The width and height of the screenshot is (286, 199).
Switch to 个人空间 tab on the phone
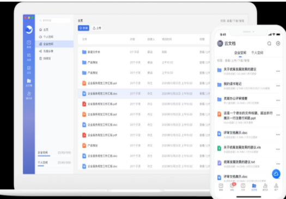tap(257, 53)
